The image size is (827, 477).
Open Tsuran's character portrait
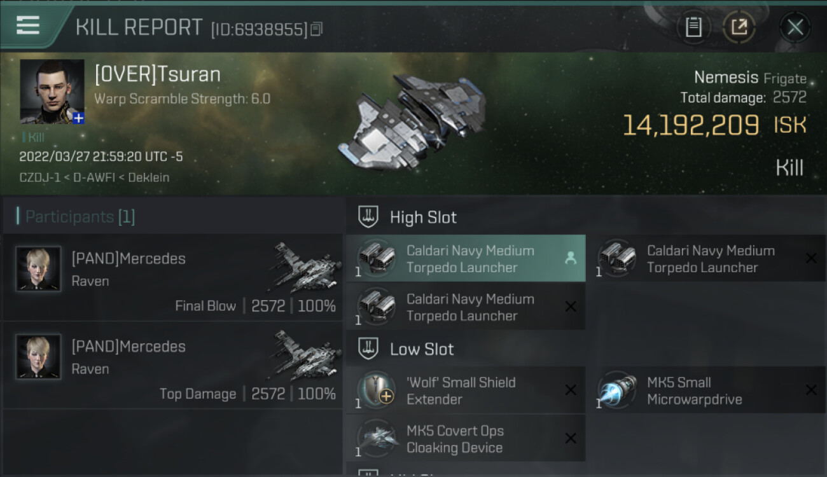[52, 92]
